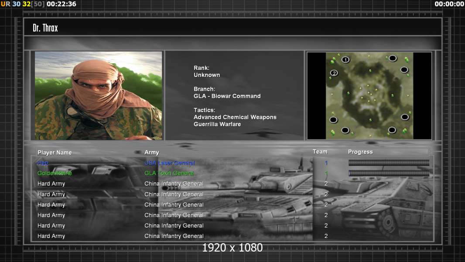Click the GLA Toxin General army entry
This screenshot has width=465, height=262.
(169, 173)
